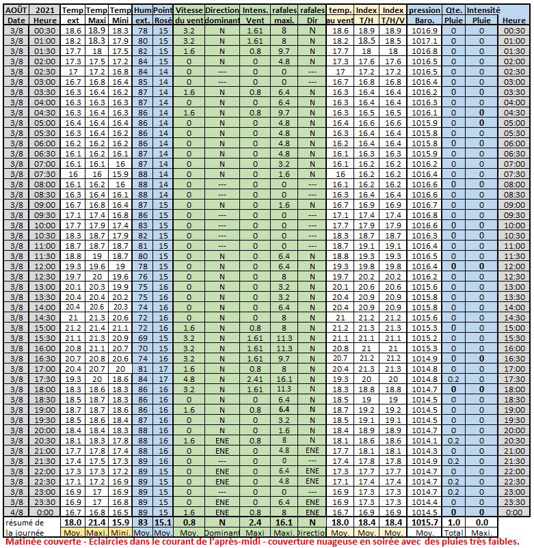Select the 'Direction dominant' column header
The image size is (534, 548).
(x=222, y=16)
